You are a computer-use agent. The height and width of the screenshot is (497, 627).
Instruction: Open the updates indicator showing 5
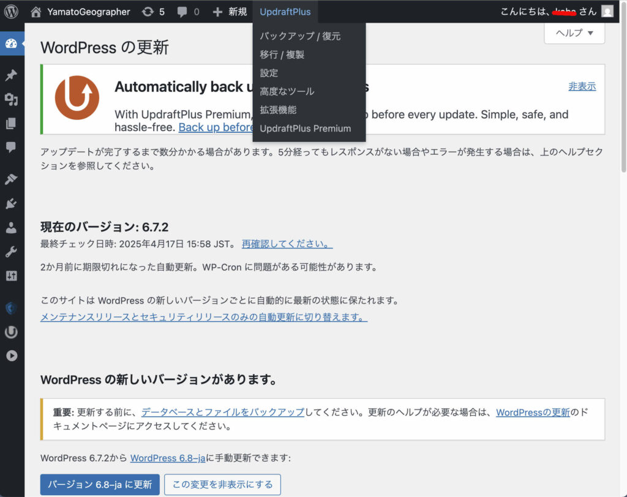(153, 12)
